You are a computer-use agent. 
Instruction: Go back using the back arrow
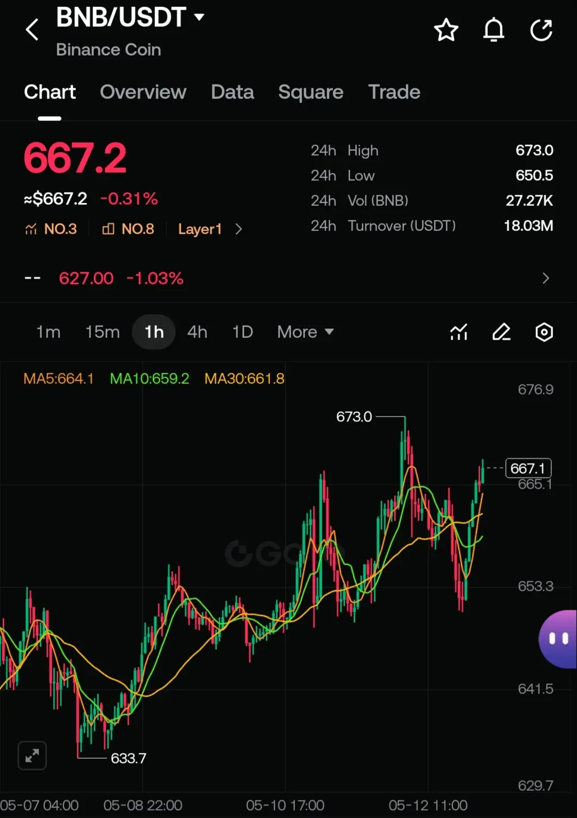pos(32,29)
